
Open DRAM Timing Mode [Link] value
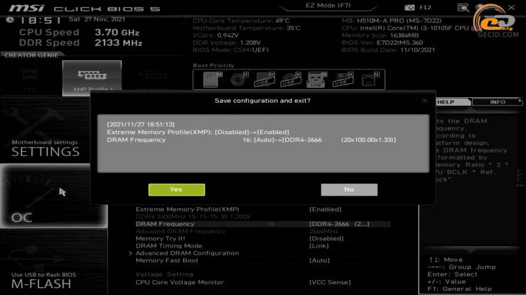(318, 246)
